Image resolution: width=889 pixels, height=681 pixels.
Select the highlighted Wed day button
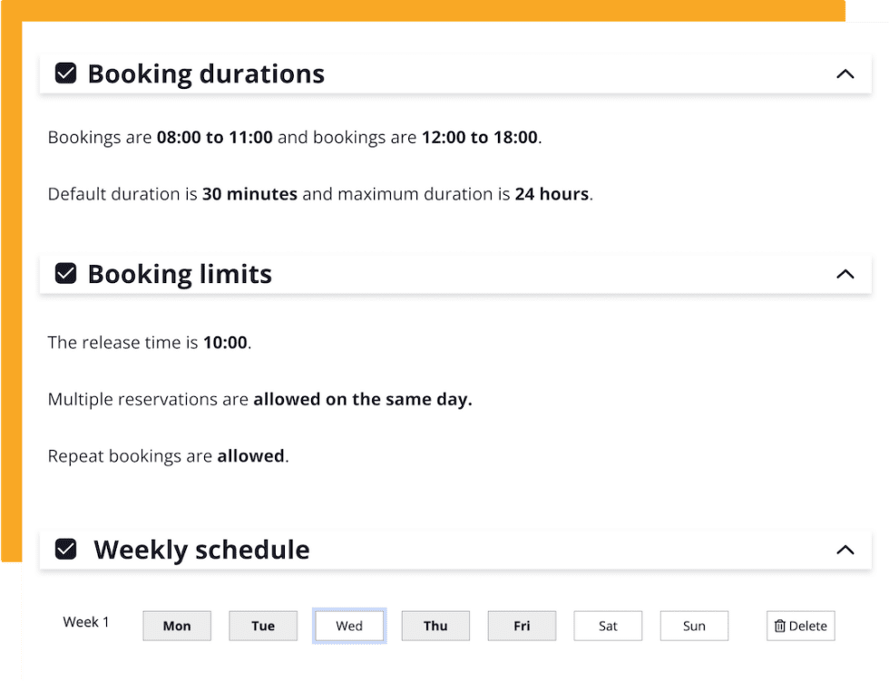[x=349, y=626]
